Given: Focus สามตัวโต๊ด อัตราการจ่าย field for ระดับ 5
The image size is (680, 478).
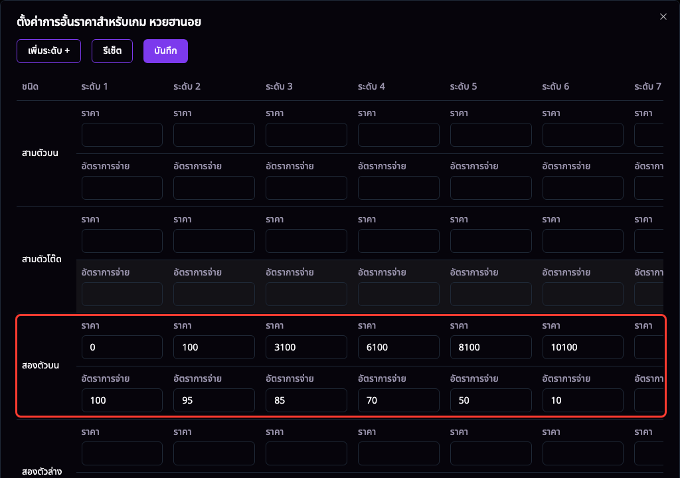Looking at the screenshot, I should point(491,294).
